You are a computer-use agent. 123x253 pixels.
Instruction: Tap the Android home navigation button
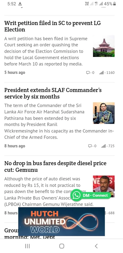coord(61,246)
